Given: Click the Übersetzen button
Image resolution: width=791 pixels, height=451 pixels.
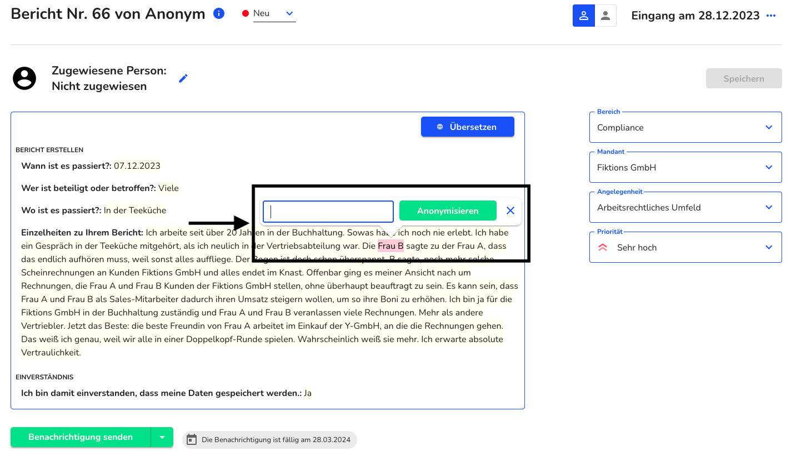Looking at the screenshot, I should [x=468, y=127].
